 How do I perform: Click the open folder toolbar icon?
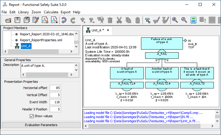[x=8, y=20]
